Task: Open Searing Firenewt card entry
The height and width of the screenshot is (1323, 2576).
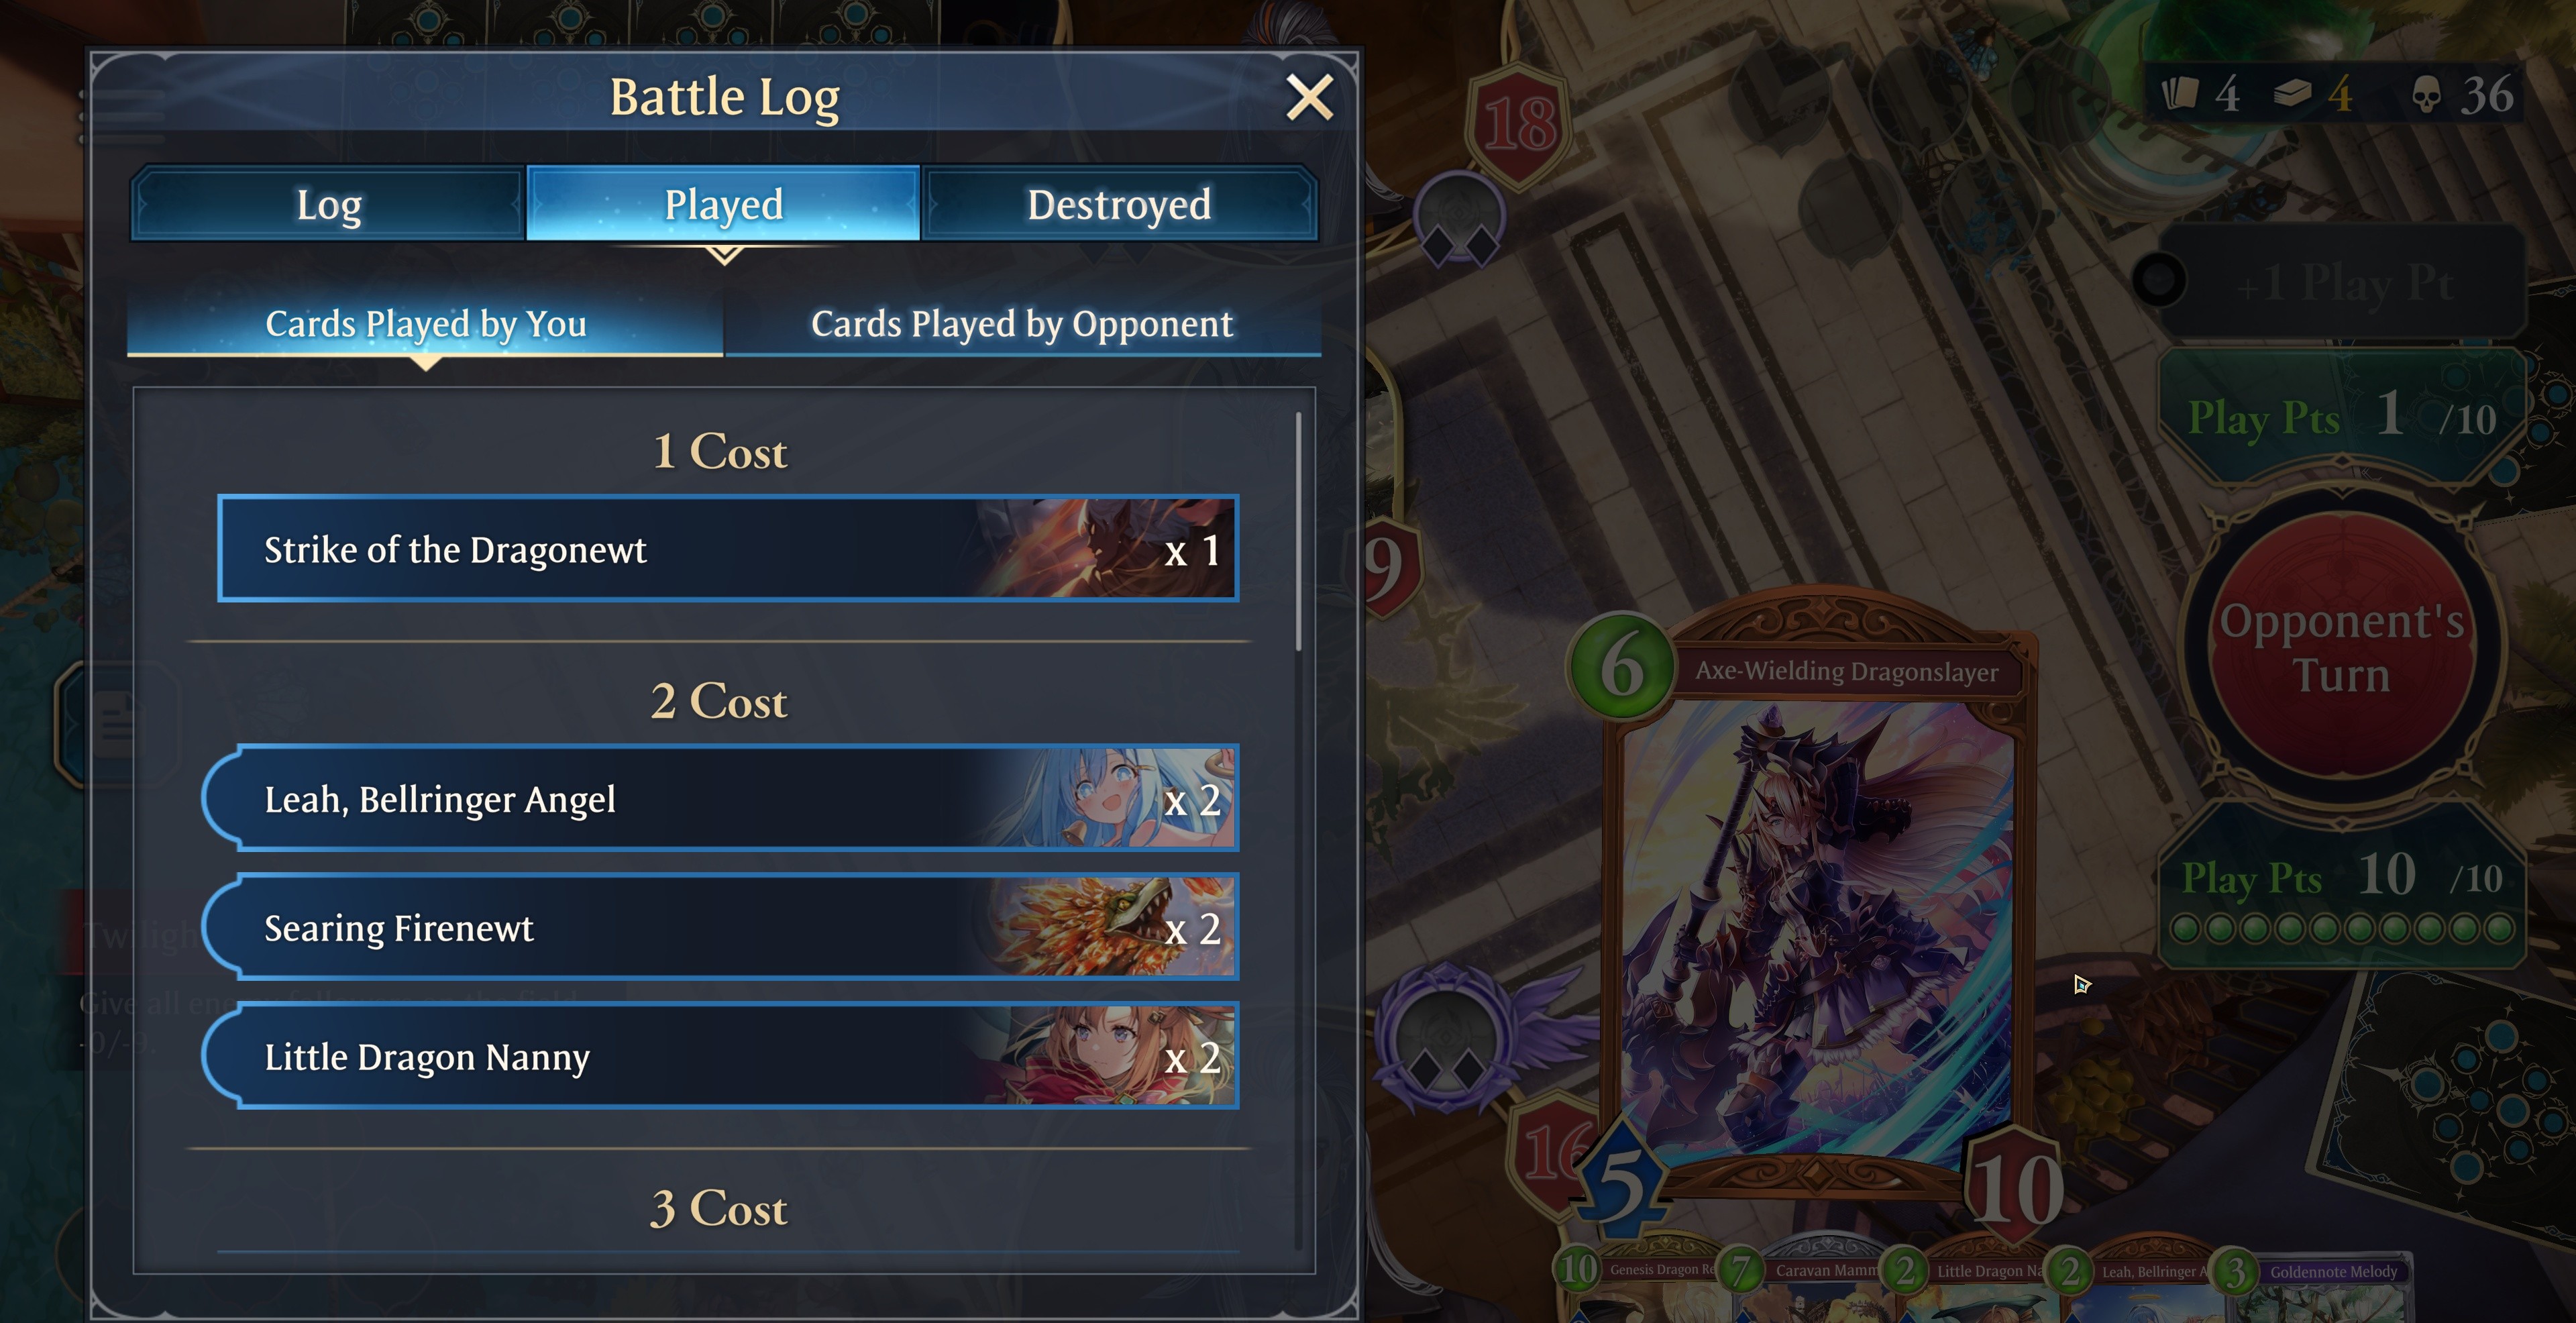Action: (x=720, y=927)
